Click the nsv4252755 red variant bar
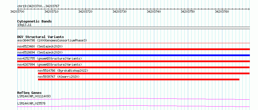The width and height of the screenshot is (258, 110). coord(133,61)
